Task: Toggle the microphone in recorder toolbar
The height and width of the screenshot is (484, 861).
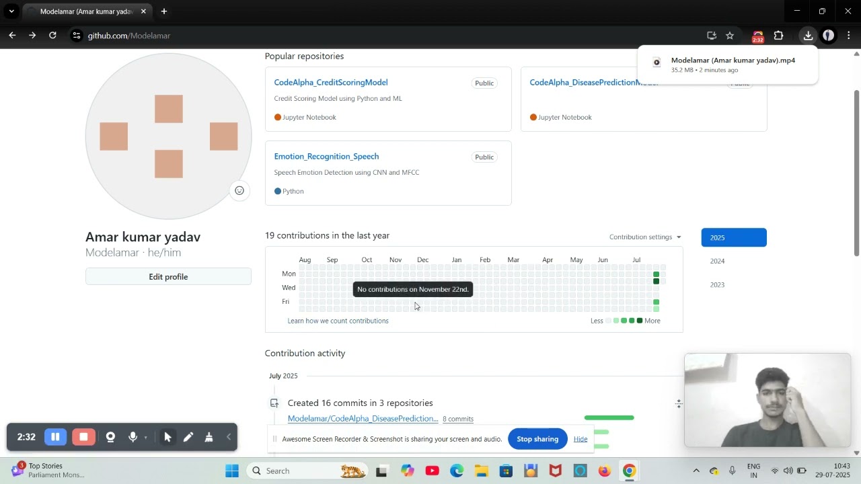Action: pos(133,437)
